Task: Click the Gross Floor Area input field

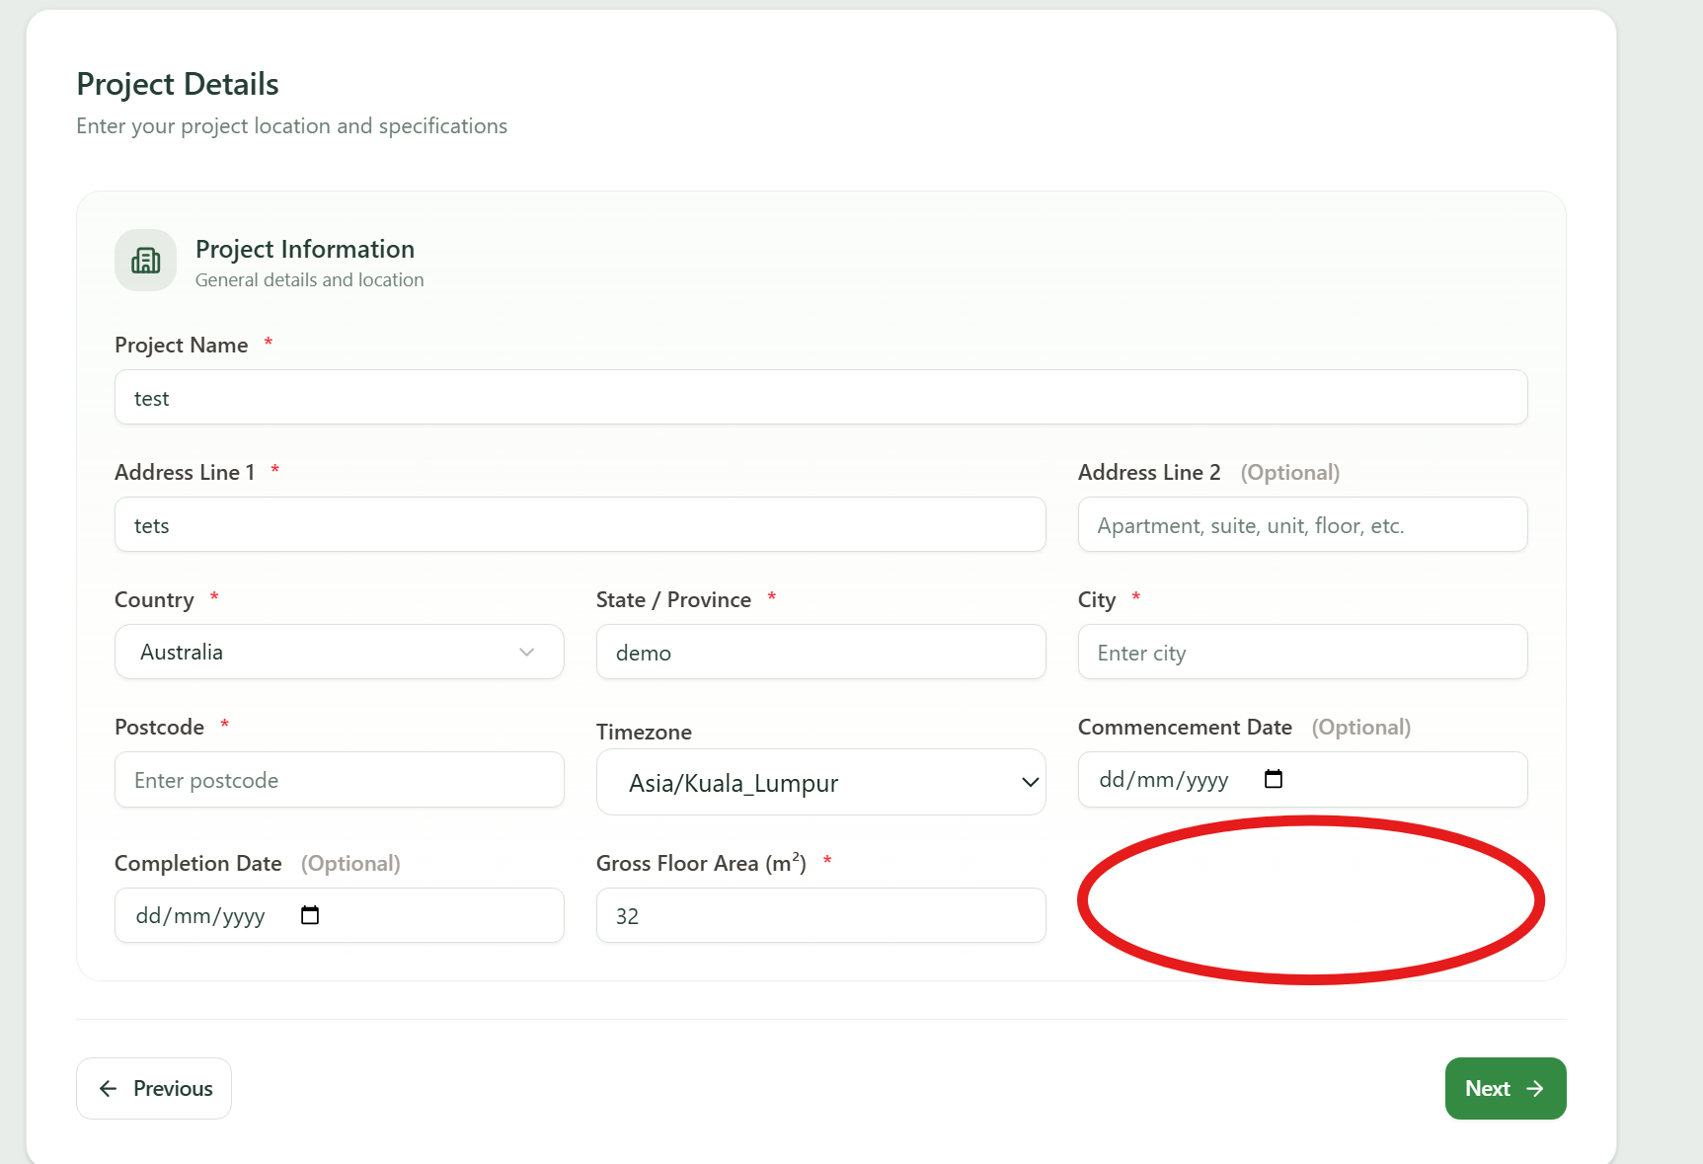Action: pos(821,915)
